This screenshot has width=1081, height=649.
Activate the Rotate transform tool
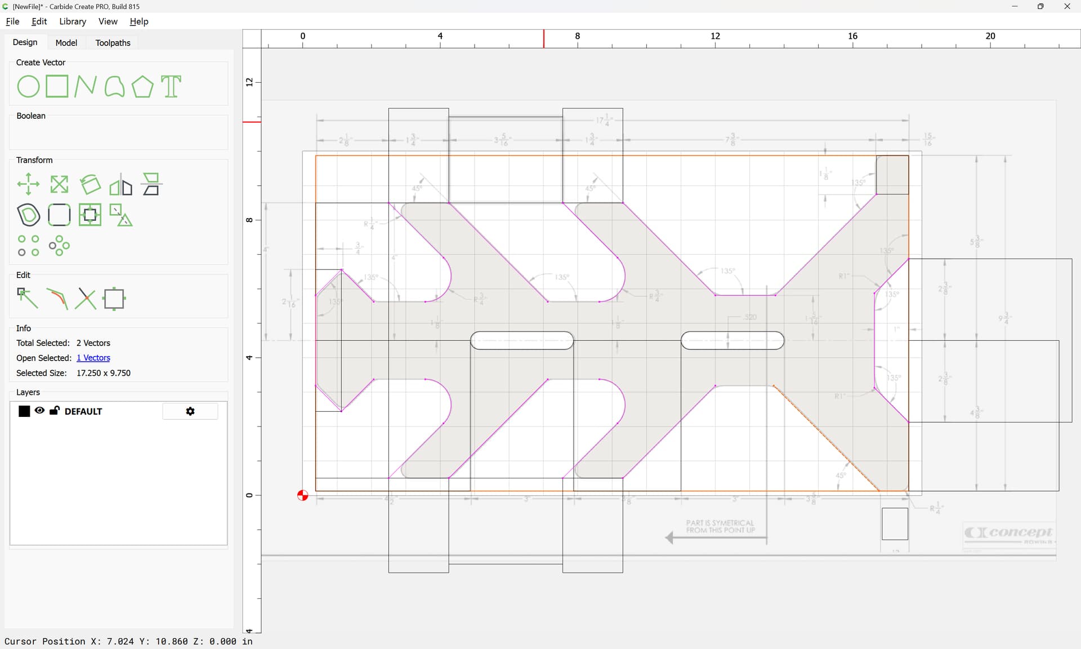pos(90,184)
